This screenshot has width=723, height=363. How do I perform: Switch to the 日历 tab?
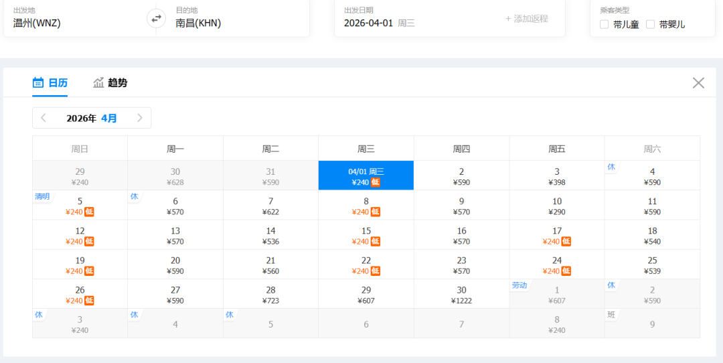point(58,83)
